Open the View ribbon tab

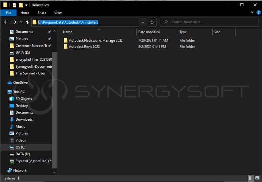[x=58, y=13]
